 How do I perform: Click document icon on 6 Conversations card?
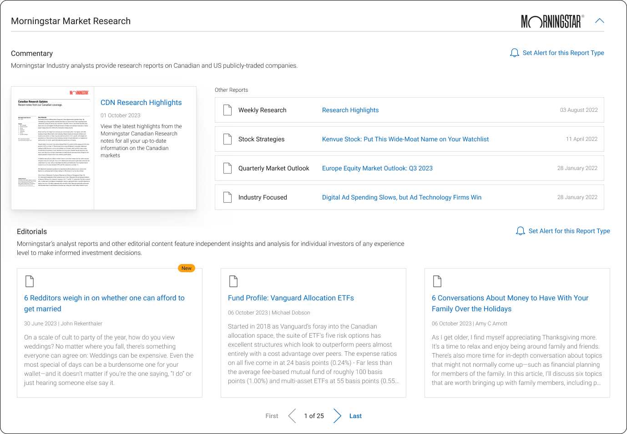(x=437, y=281)
